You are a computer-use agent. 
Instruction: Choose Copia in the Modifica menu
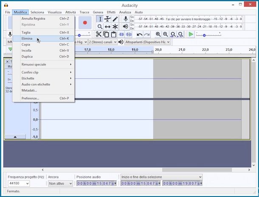(43, 45)
